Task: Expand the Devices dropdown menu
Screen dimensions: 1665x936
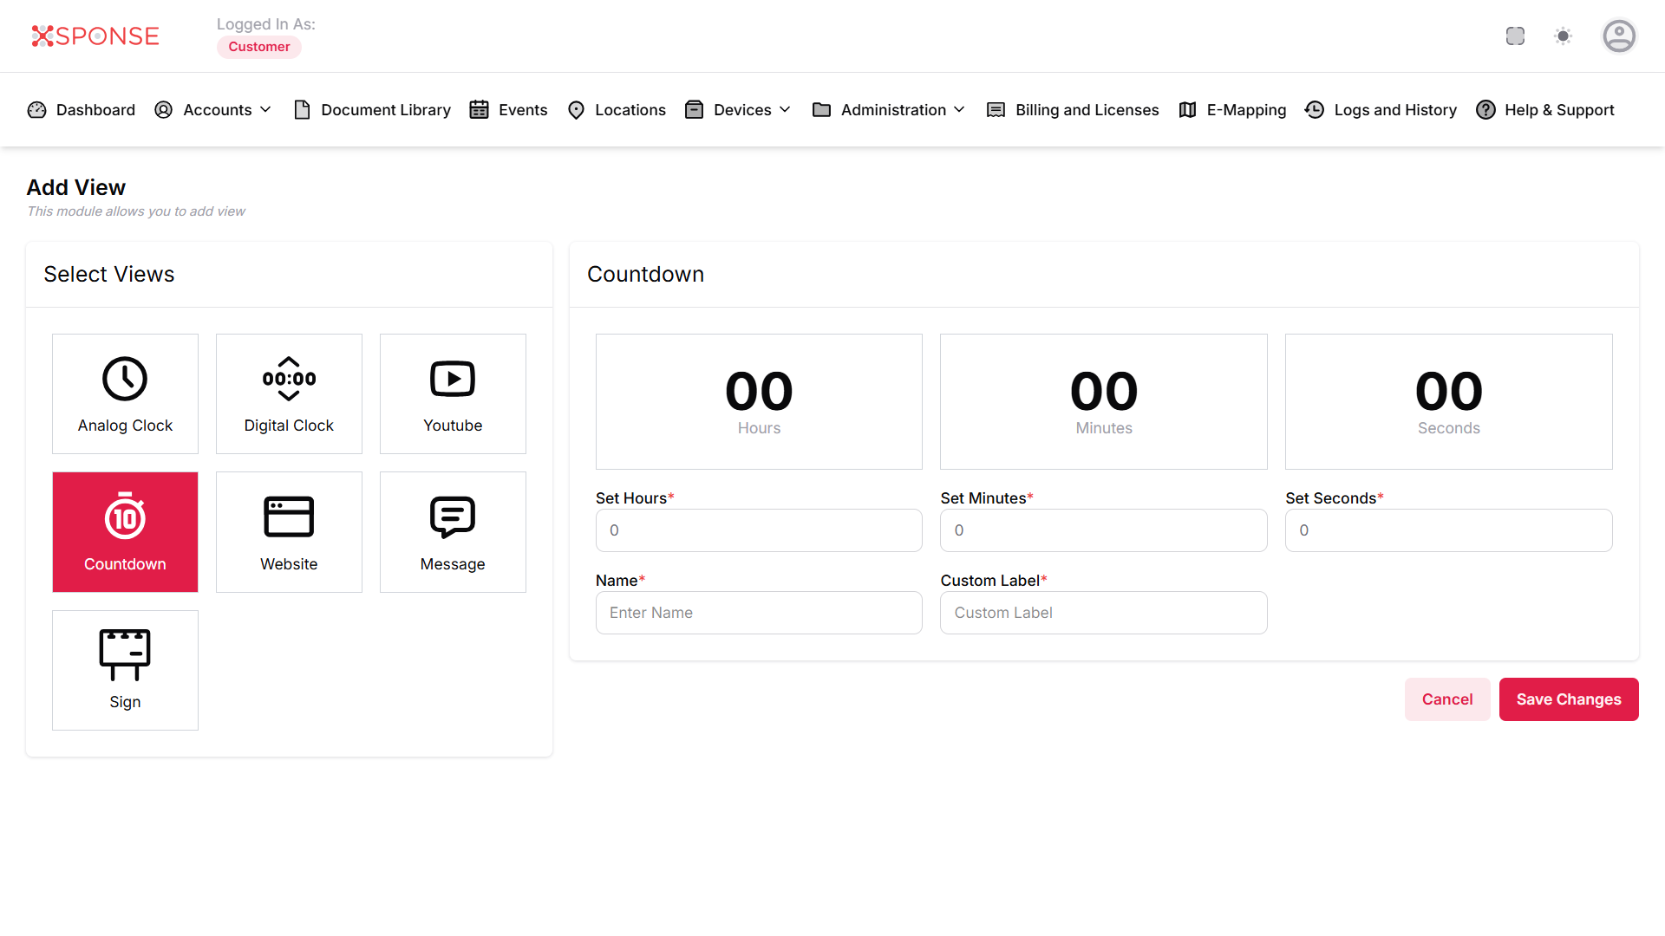Action: coord(739,110)
